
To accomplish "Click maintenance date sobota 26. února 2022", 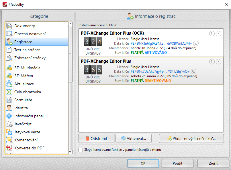I will click(x=147, y=76).
